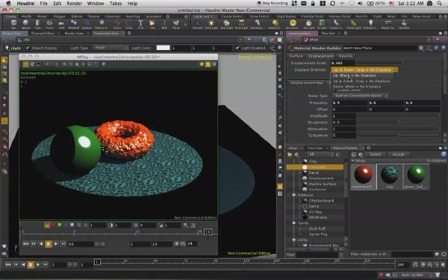The image size is (448, 280).
Task: Click the Tube shelf tool
Action: pyautogui.click(x=38, y=24)
